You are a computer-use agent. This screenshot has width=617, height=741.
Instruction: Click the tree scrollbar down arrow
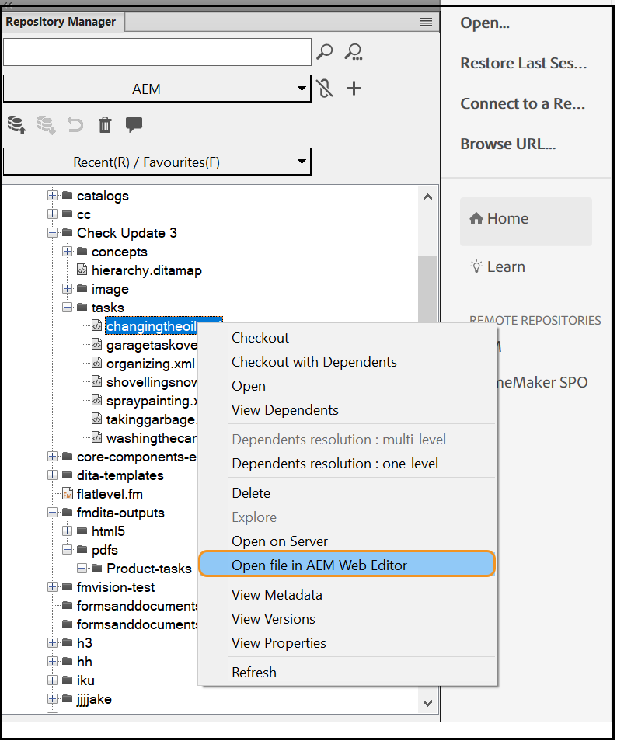[427, 702]
